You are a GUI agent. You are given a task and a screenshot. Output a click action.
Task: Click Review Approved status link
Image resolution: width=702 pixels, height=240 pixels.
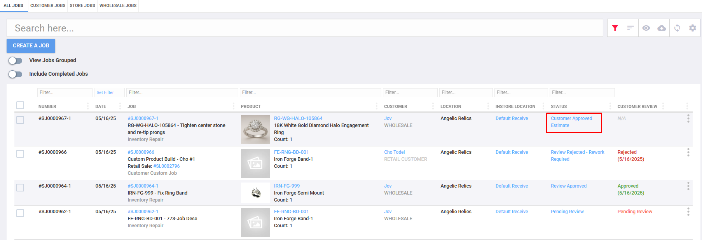coord(569,186)
